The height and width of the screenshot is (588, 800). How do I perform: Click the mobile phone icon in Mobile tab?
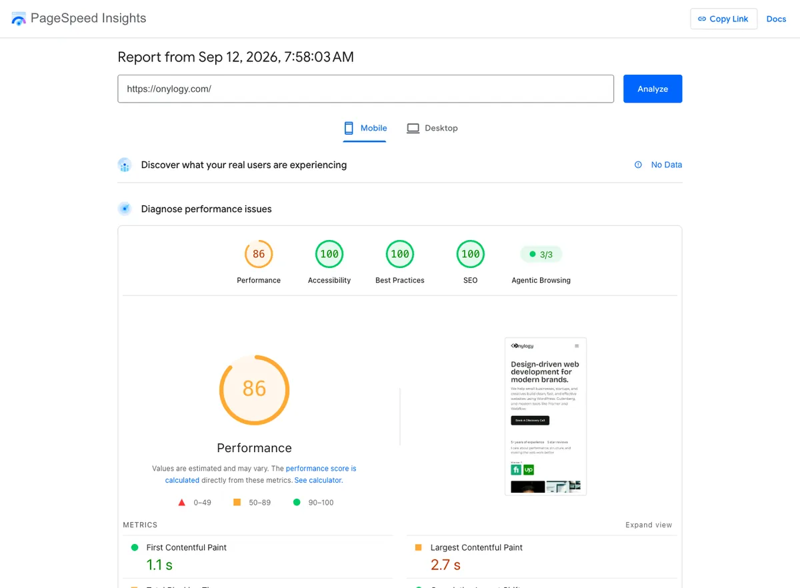[x=349, y=128]
